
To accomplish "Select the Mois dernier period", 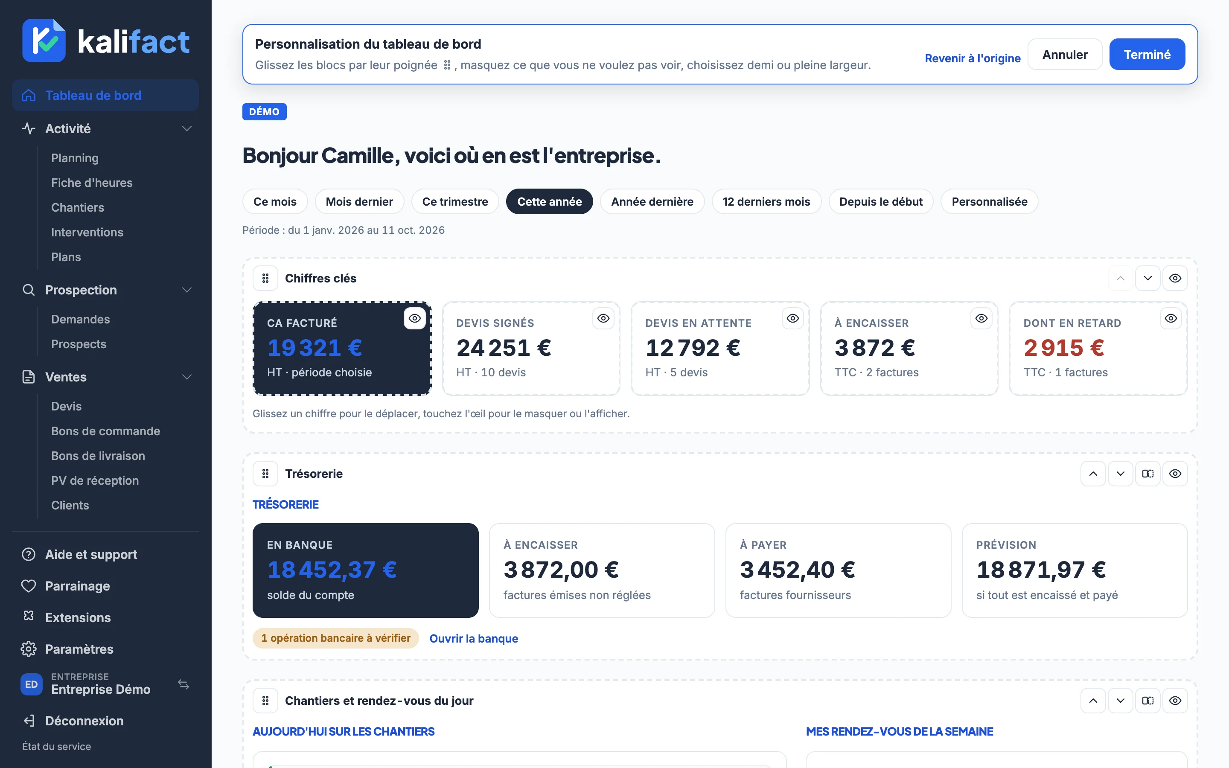I will (359, 202).
